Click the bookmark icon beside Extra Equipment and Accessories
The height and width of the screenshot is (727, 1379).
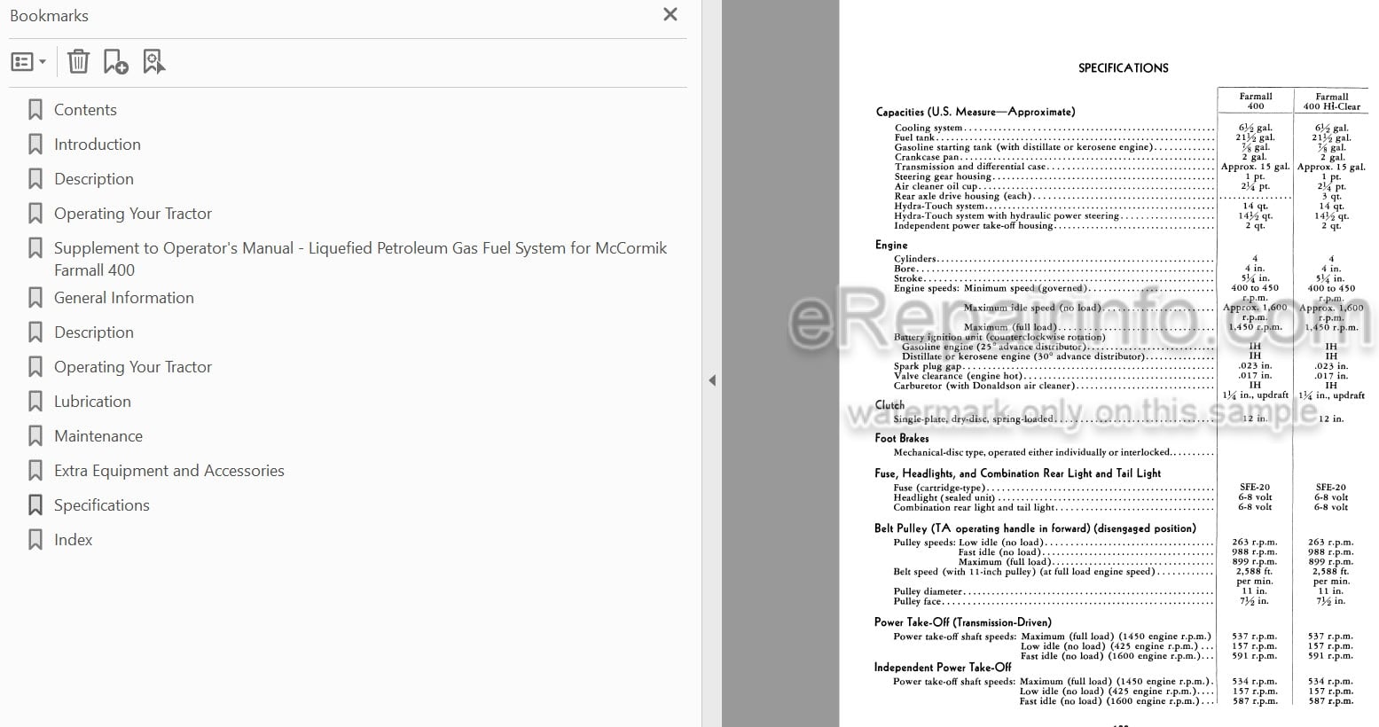coord(35,471)
